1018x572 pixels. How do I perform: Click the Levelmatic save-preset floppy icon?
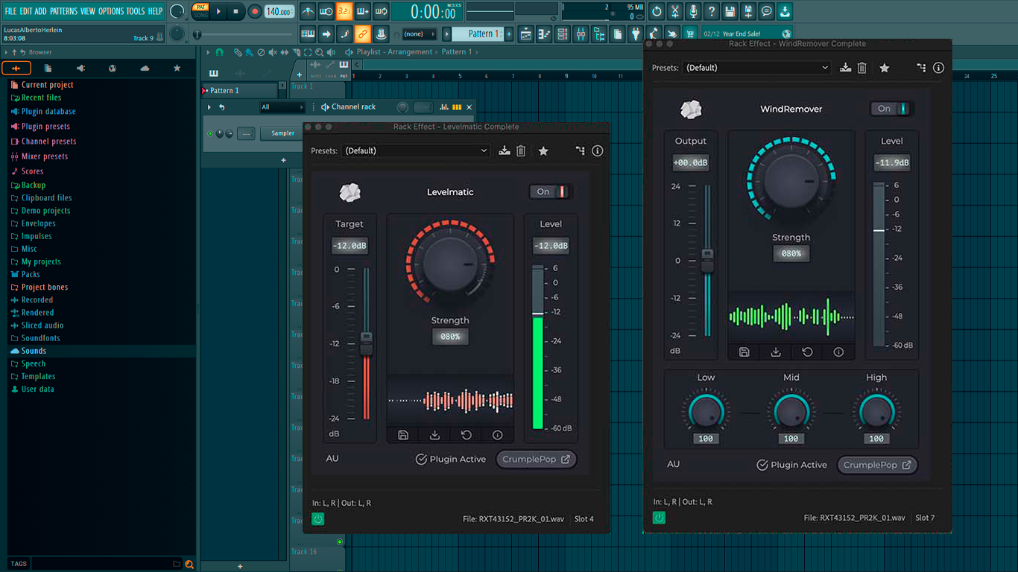click(x=403, y=435)
